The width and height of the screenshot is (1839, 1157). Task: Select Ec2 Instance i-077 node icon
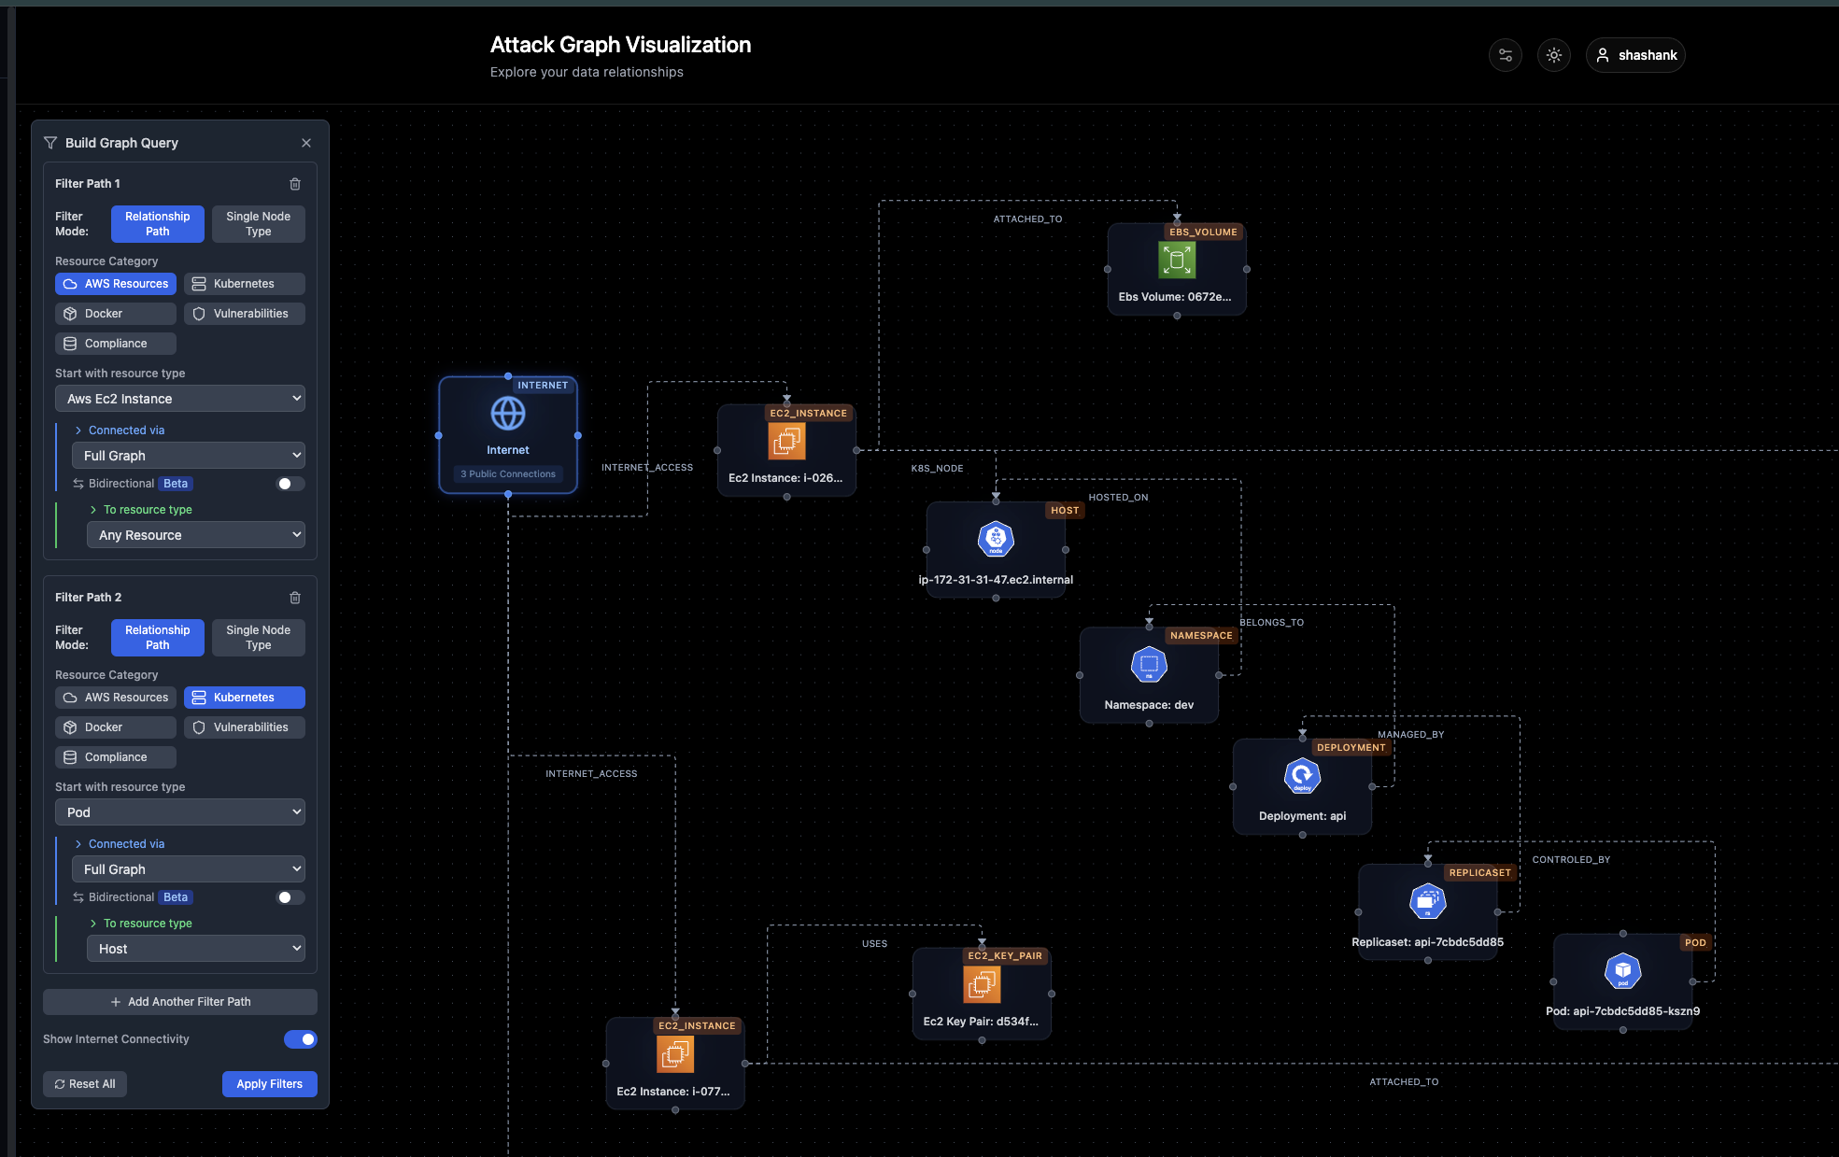(x=675, y=1054)
